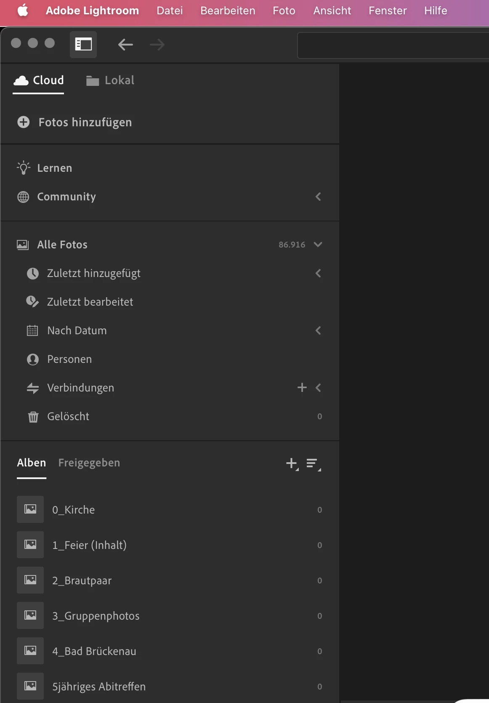Expand the Nach Datum chevron
This screenshot has height=703, width=489.
pyautogui.click(x=318, y=330)
